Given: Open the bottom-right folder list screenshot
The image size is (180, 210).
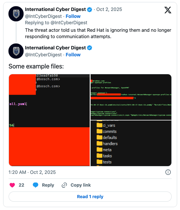Looking at the screenshot, I should pyautogui.click(x=131, y=143).
